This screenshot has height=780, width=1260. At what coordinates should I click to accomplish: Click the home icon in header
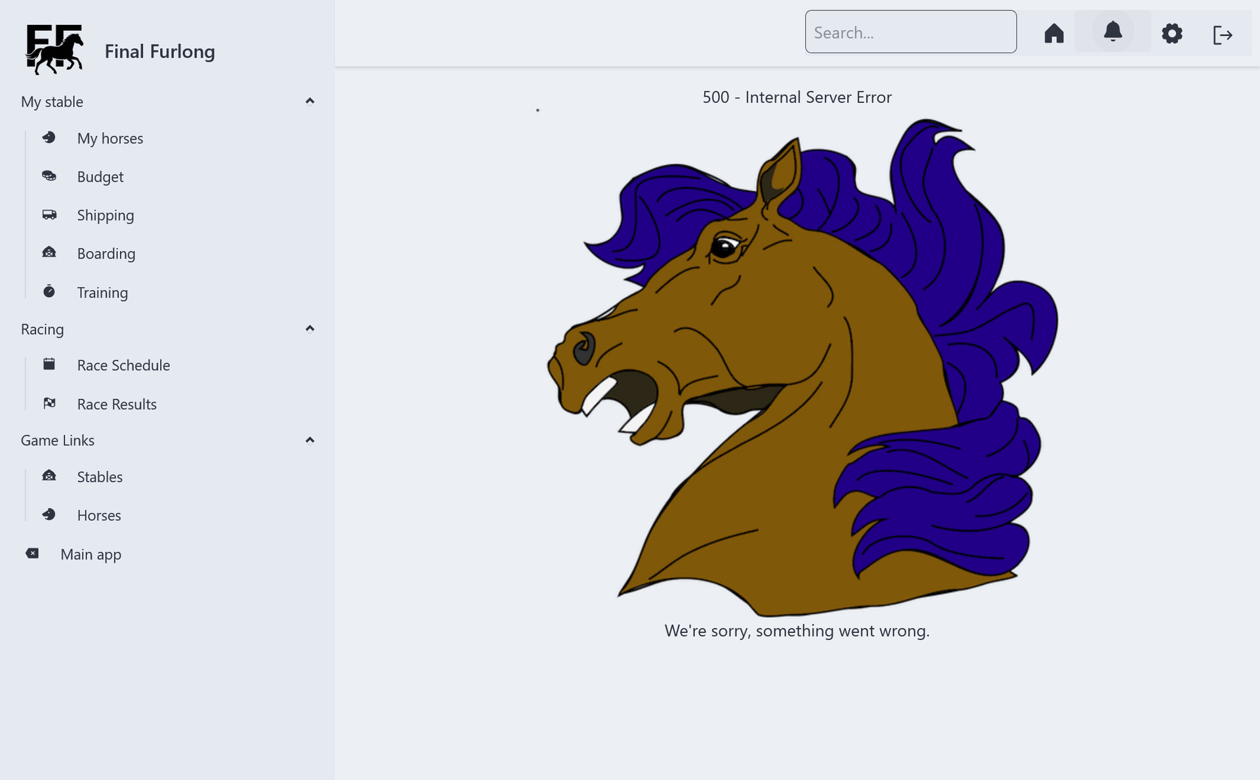(1053, 33)
